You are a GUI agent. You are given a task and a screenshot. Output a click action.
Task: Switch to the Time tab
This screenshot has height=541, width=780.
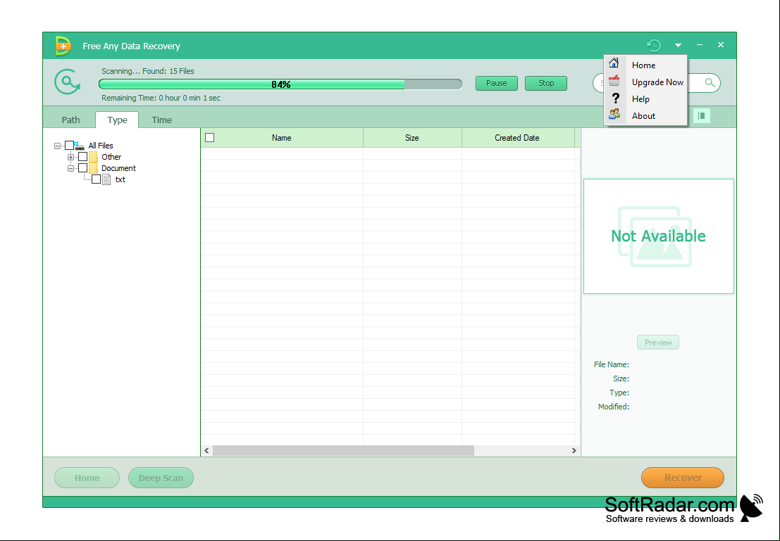[161, 120]
